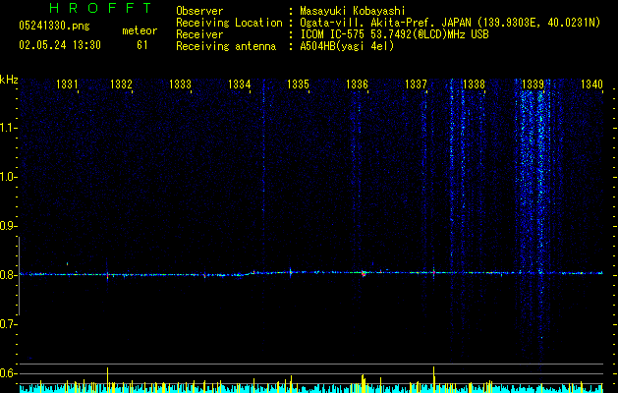618x393 pixels.
Task: Click the meteor label
Action: point(140,30)
